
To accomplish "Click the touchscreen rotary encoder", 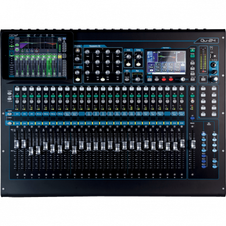I will (183, 79).
